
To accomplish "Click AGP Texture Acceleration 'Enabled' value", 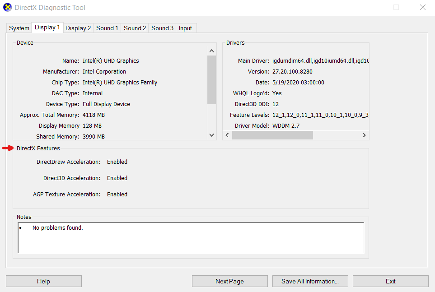I will tap(117, 195).
